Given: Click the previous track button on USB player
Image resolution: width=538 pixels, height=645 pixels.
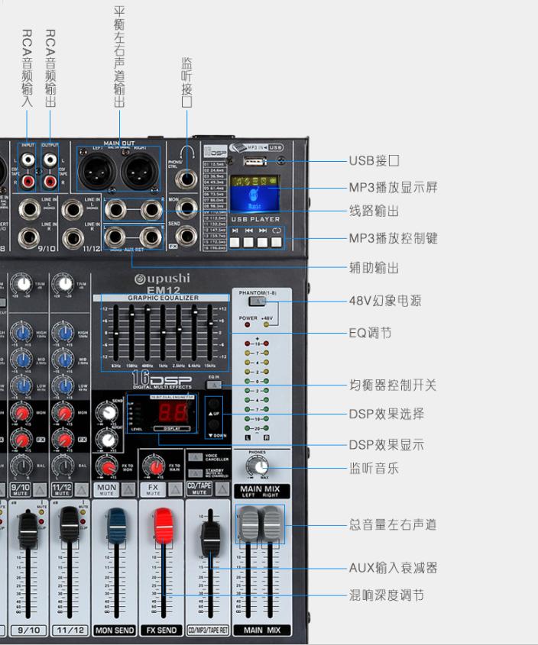Looking at the screenshot, I should (248, 242).
